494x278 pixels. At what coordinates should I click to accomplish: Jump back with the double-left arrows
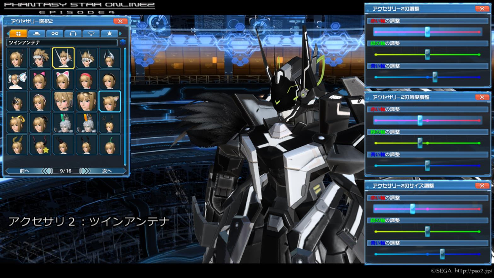[x=46, y=171]
